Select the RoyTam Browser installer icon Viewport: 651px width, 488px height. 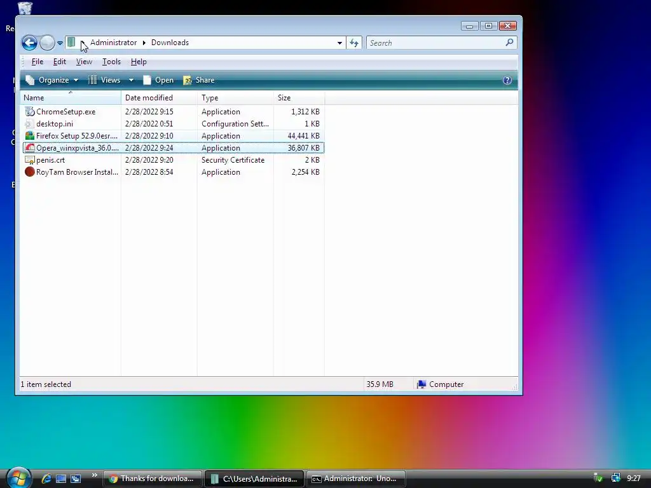(29, 172)
